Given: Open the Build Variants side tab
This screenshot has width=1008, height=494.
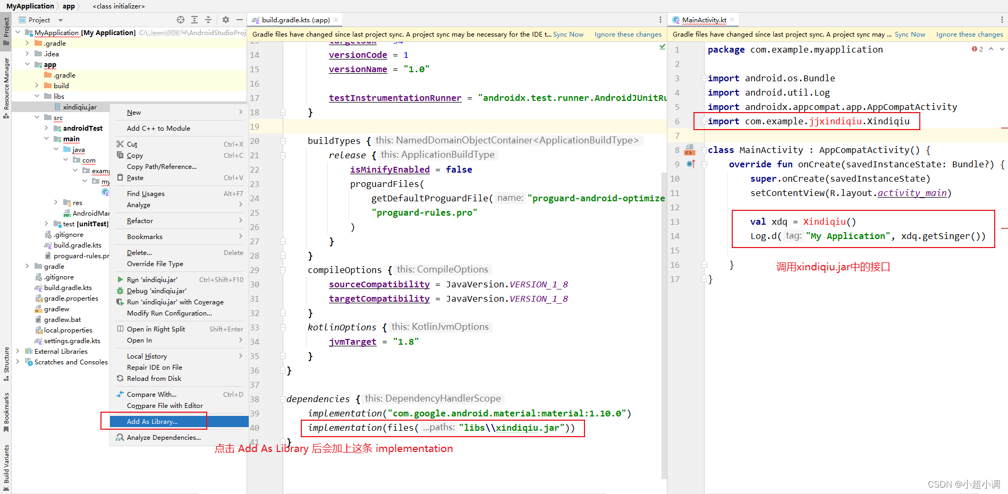Looking at the screenshot, I should 6,467.
